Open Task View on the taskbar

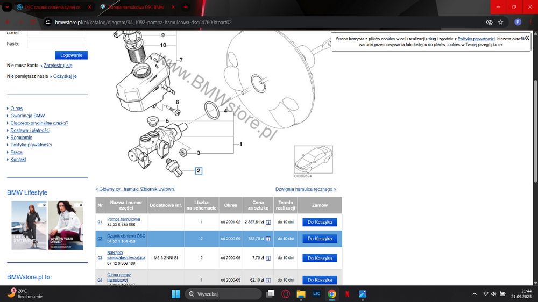pyautogui.click(x=271, y=294)
